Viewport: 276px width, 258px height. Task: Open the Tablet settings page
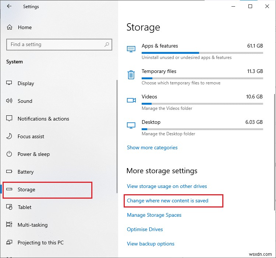point(24,207)
